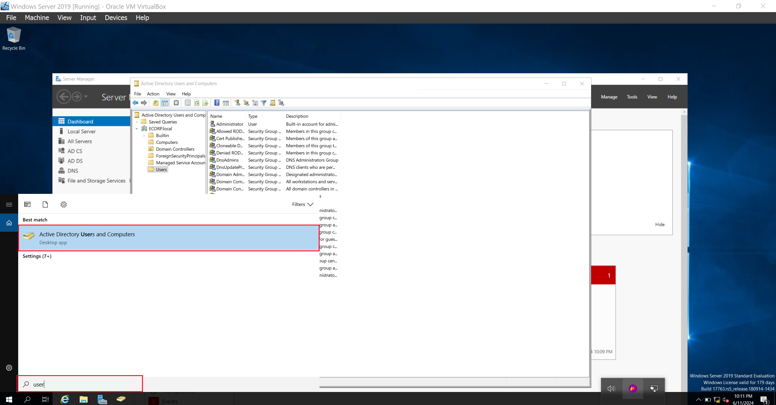The height and width of the screenshot is (405, 776).
Task: Select the Settings gear filter in search panel
Action: click(64, 204)
